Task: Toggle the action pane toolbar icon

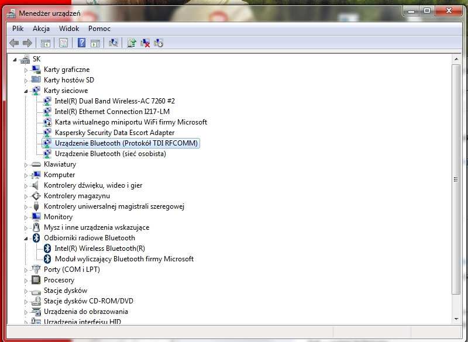Action: coord(95,43)
